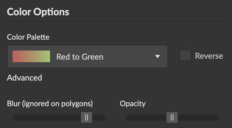The width and height of the screenshot is (232, 128).
Task: Expand the Advanced section
Action: [x=24, y=78]
